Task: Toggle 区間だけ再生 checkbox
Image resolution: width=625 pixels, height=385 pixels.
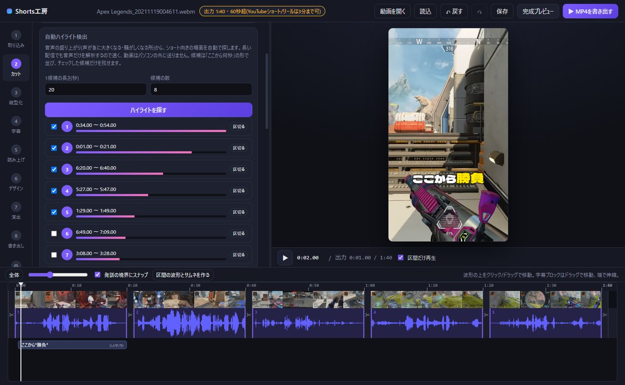Action: pyautogui.click(x=401, y=257)
